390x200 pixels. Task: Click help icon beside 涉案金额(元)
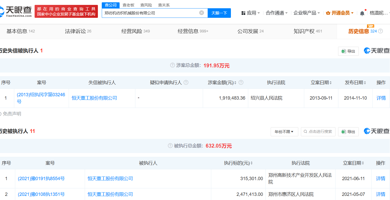click(241, 83)
